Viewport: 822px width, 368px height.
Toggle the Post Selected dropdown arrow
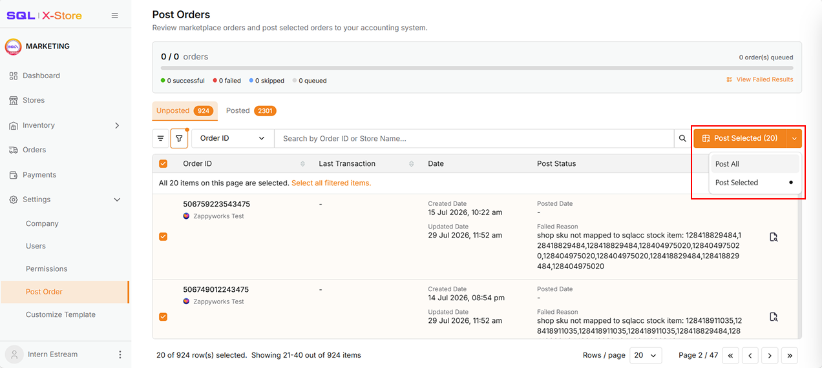tap(794, 138)
